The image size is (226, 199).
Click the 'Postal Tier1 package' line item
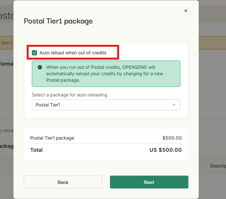point(52,138)
